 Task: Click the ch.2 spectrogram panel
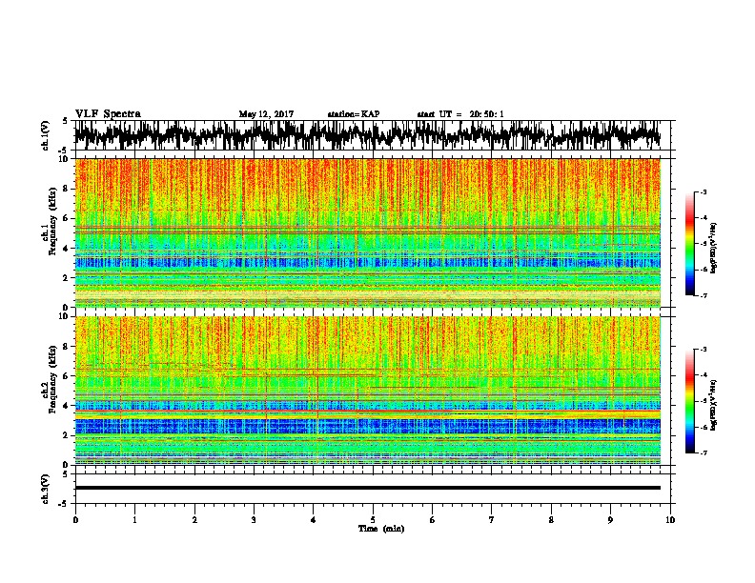(367, 391)
